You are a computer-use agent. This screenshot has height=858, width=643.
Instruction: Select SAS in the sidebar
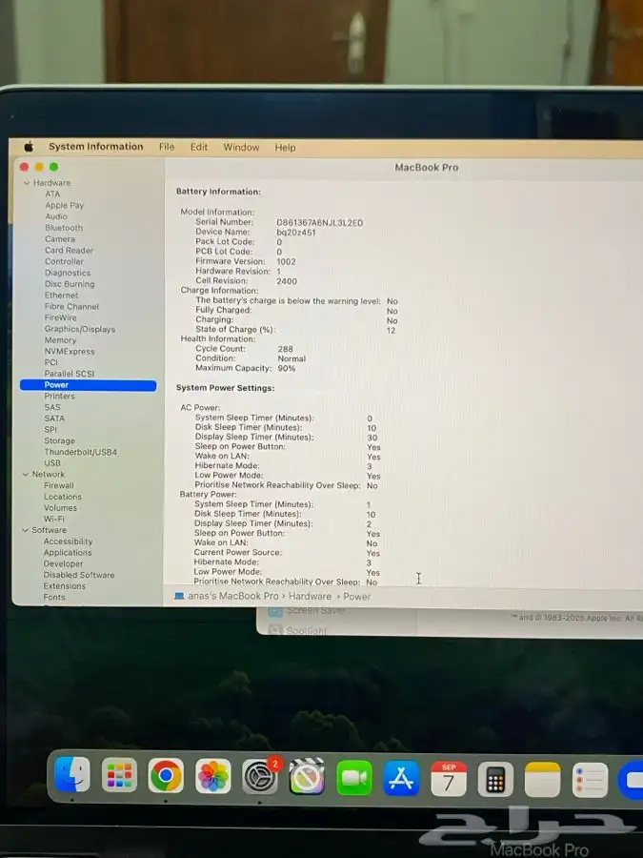[x=52, y=407]
